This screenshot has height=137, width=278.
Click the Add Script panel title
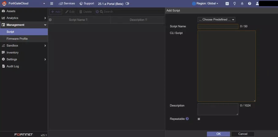point(173,10)
